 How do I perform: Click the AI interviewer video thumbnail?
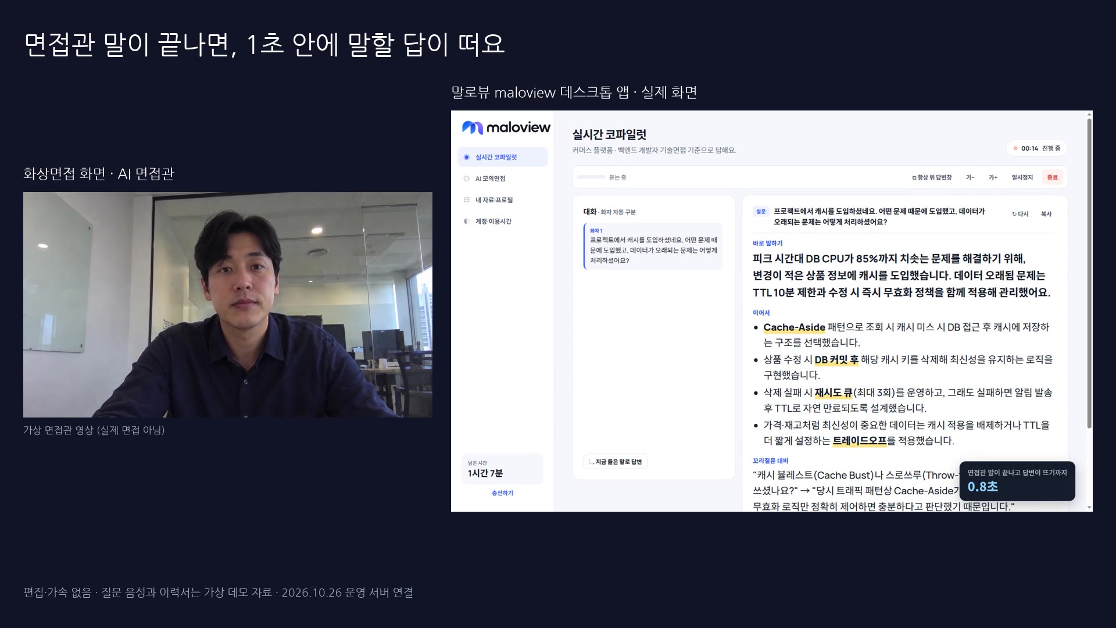[228, 305]
